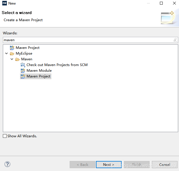Select 'Check out Maven Projects from SCM'
Viewport: 179px width, 171px height.
[57, 65]
